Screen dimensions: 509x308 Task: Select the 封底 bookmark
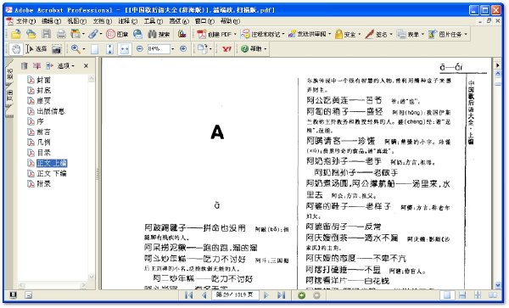[x=44, y=90]
